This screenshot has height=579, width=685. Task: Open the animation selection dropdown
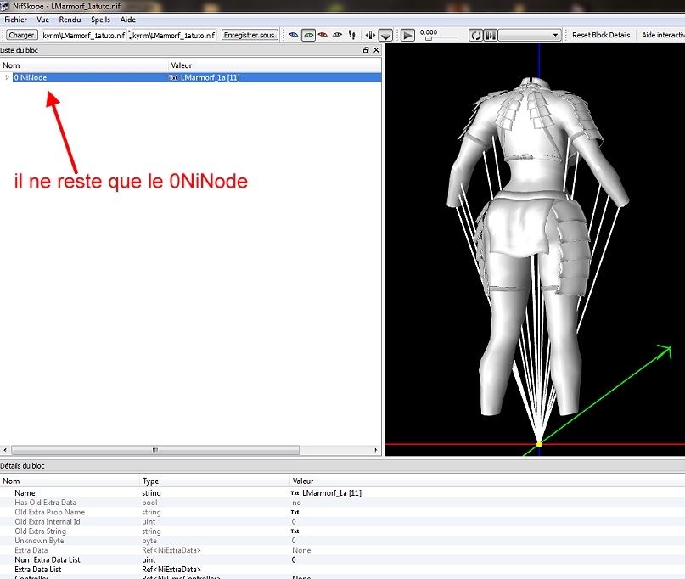(530, 36)
